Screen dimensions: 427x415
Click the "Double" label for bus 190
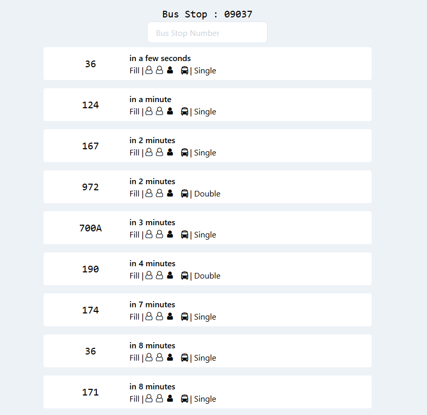pyautogui.click(x=207, y=275)
